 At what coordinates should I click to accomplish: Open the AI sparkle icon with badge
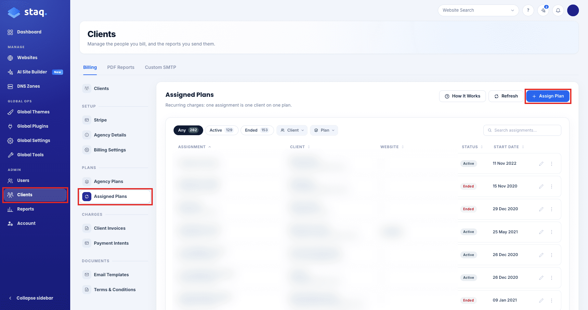tap(543, 10)
